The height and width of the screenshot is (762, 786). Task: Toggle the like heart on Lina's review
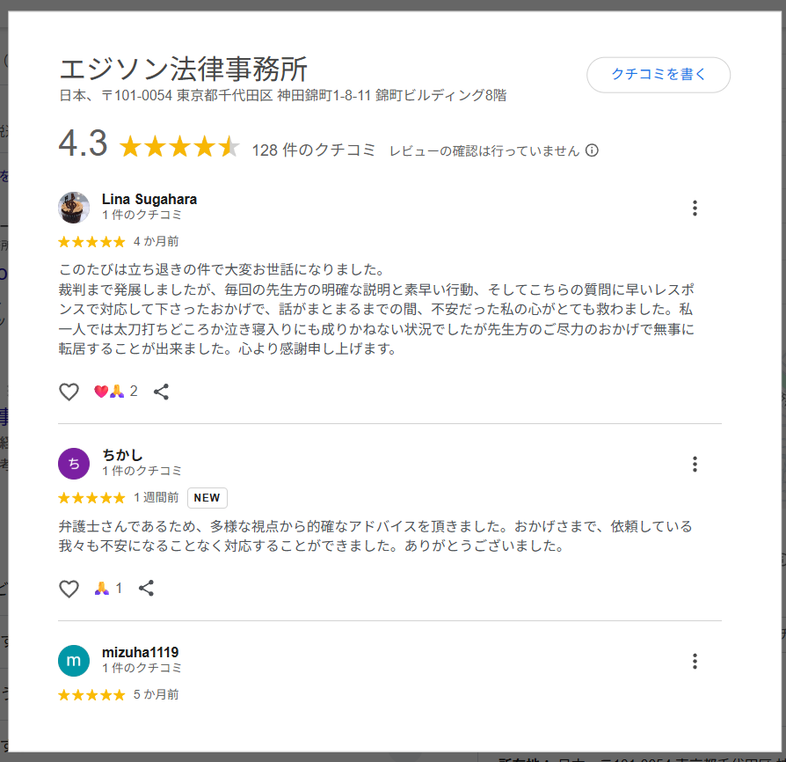tap(69, 391)
